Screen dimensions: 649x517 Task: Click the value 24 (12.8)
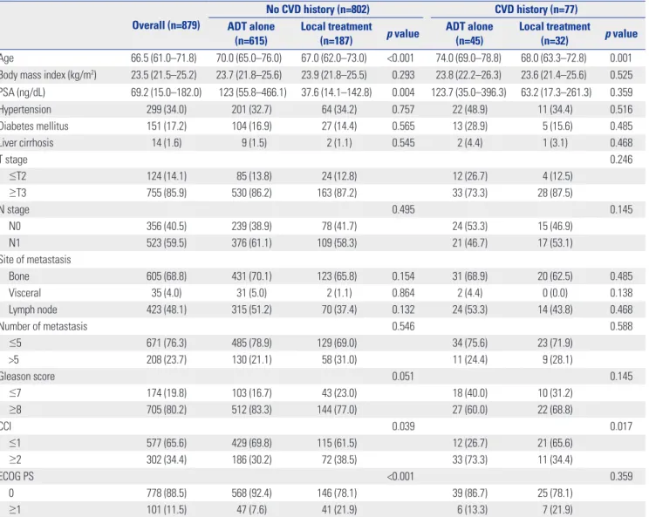point(339,176)
